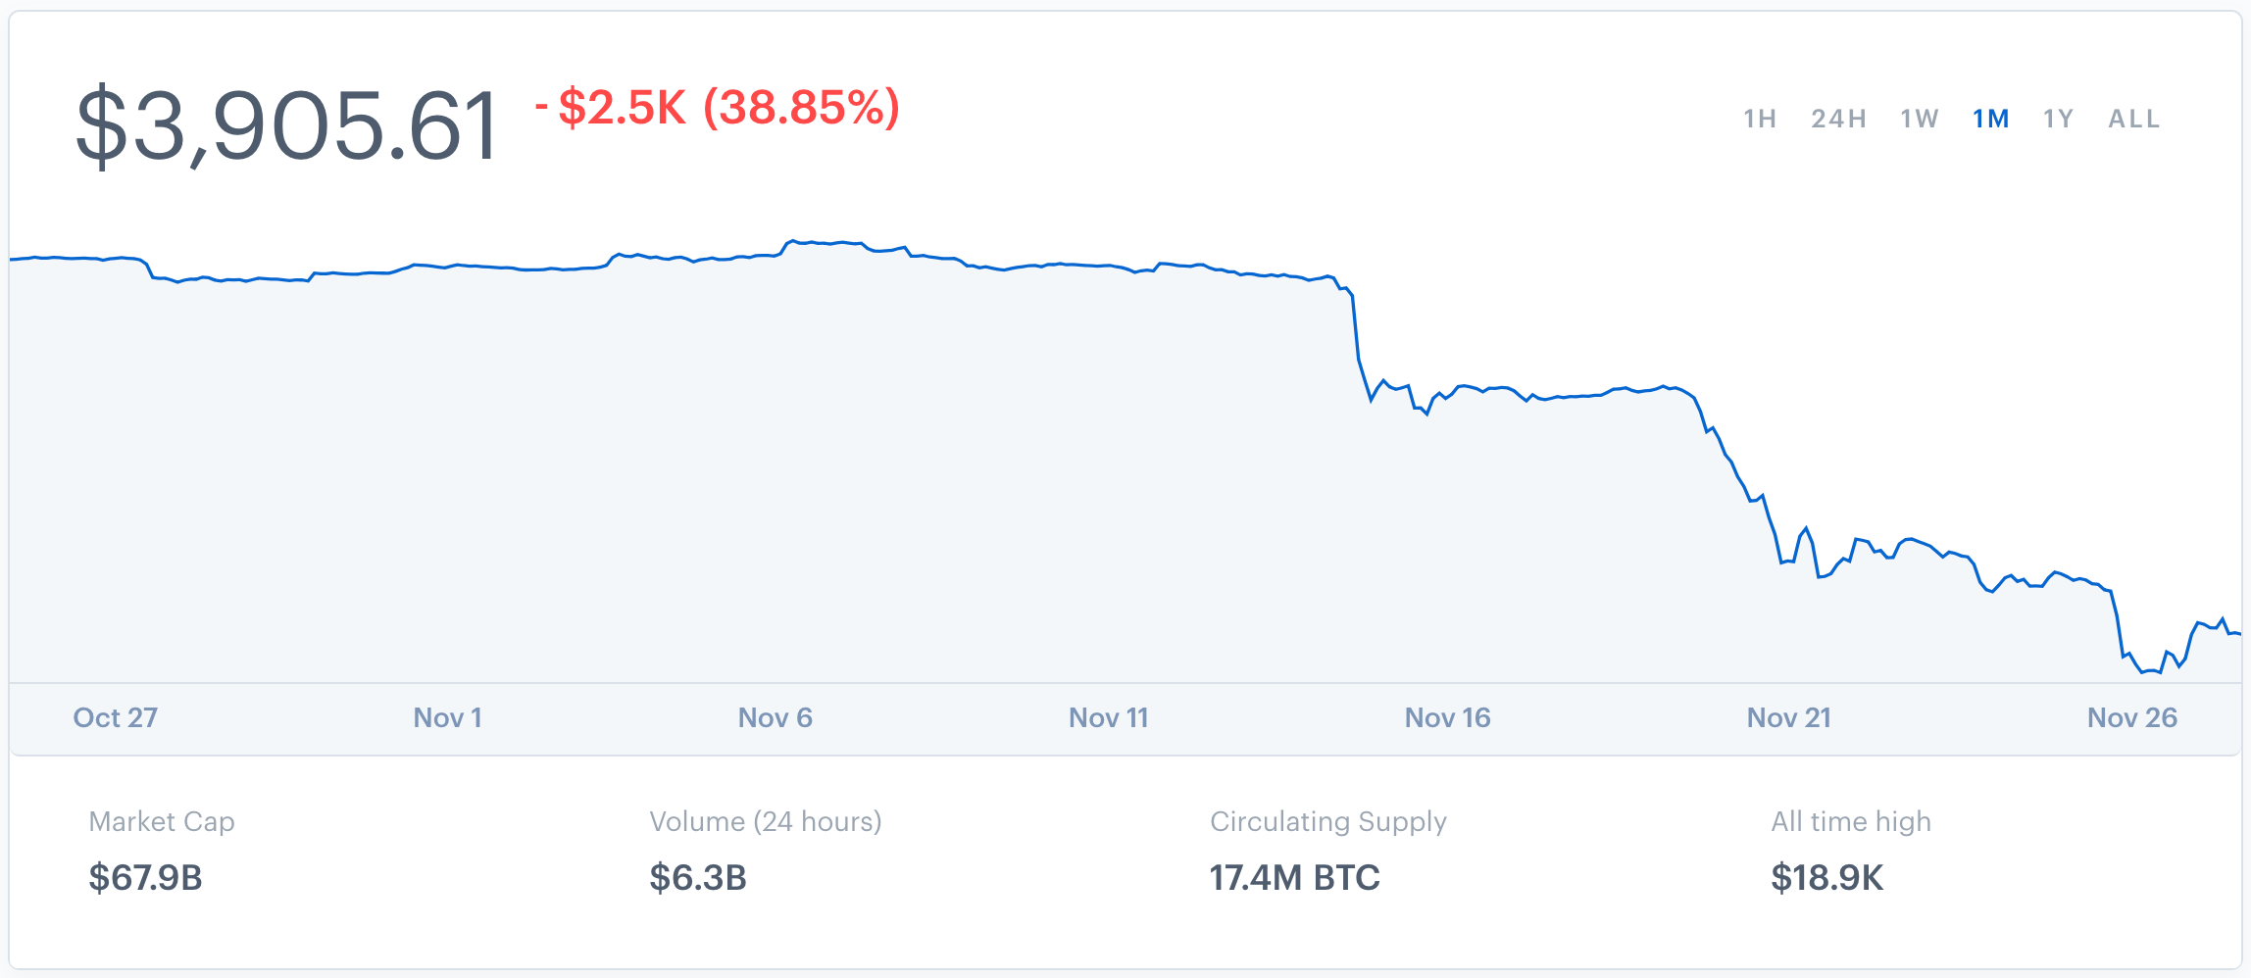Click the All time high $18.9K stat
The height and width of the screenshot is (978, 2251).
pyautogui.click(x=1827, y=878)
